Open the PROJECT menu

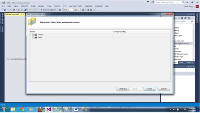[x=24, y=6]
